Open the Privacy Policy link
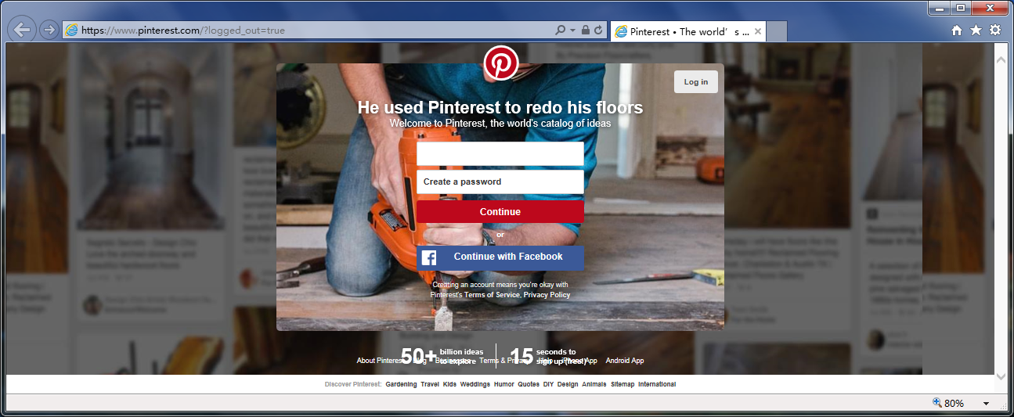 pyautogui.click(x=547, y=295)
